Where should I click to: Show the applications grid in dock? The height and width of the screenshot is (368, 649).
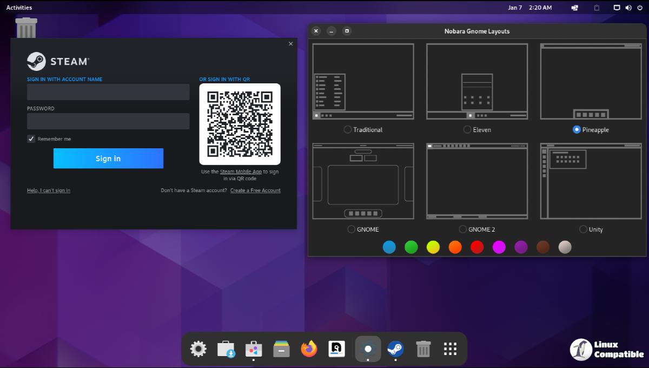451,349
